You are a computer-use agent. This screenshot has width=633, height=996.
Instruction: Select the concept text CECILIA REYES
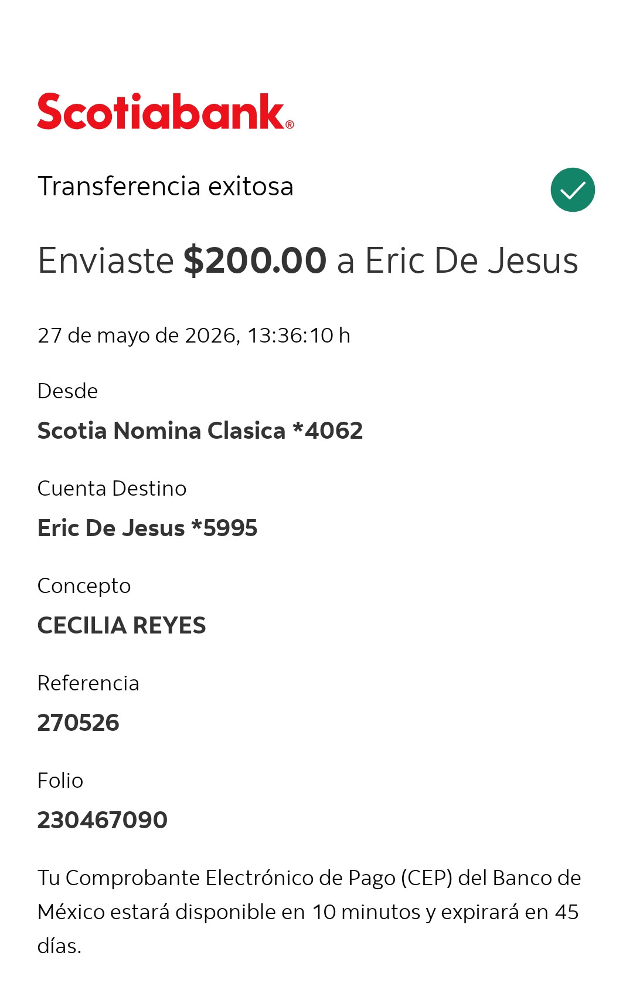tap(121, 625)
